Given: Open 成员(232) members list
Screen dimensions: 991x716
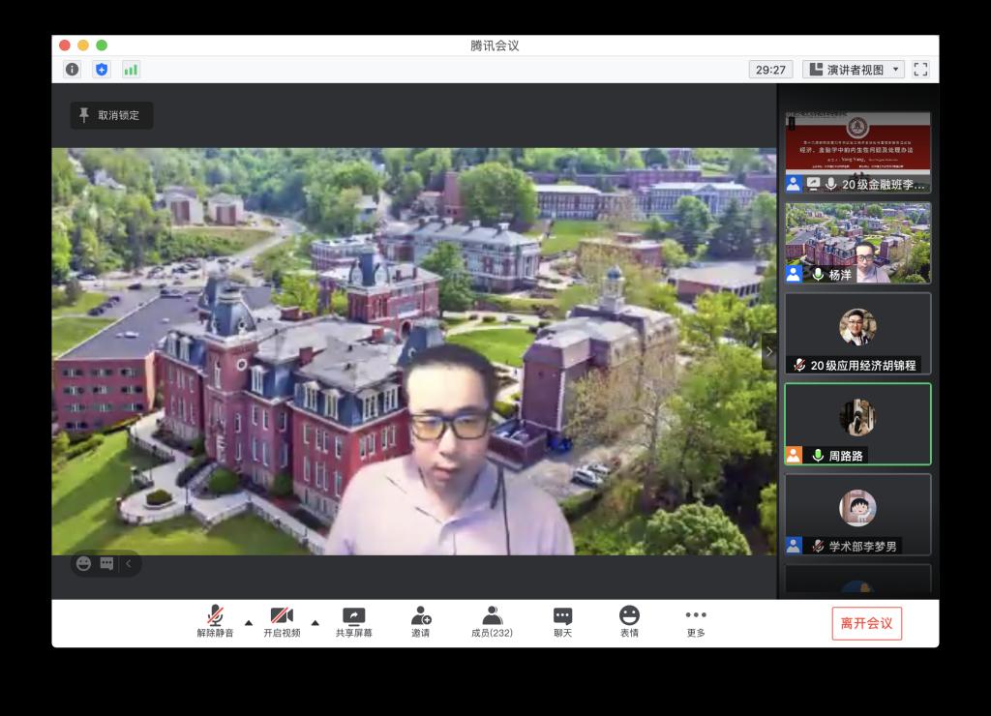Looking at the screenshot, I should coord(492,621).
